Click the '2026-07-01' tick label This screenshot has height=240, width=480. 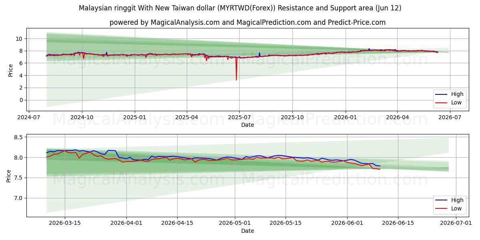456,224
